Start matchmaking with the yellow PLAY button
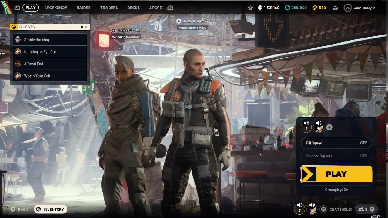Screen dimensions: 388x218 (336, 174)
